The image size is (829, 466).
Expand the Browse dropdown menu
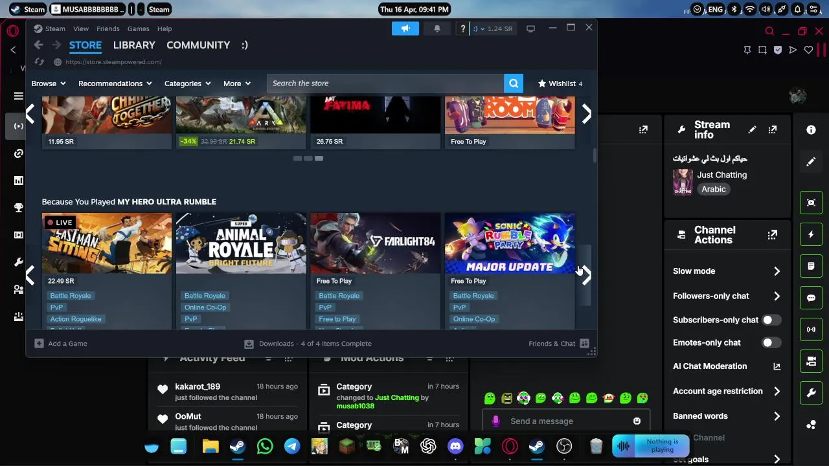(49, 83)
